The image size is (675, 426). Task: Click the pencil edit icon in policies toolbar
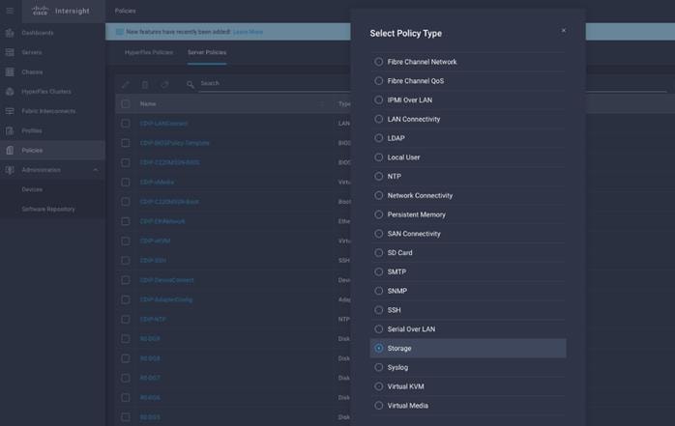pyautogui.click(x=126, y=84)
